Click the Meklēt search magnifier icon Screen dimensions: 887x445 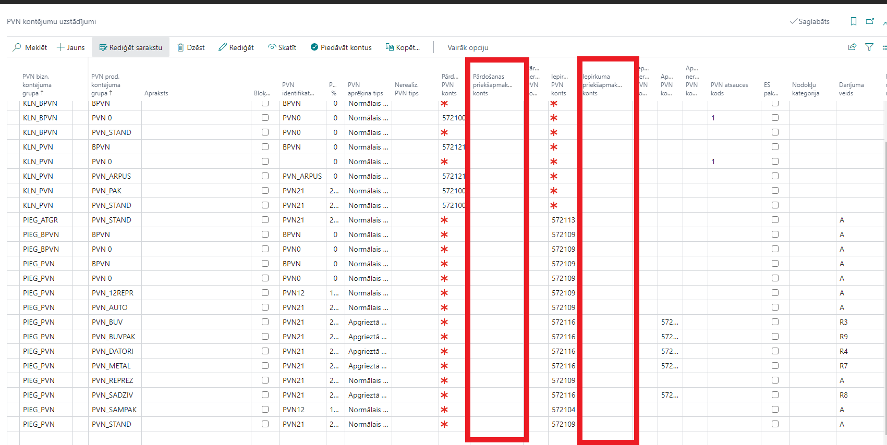[17, 47]
